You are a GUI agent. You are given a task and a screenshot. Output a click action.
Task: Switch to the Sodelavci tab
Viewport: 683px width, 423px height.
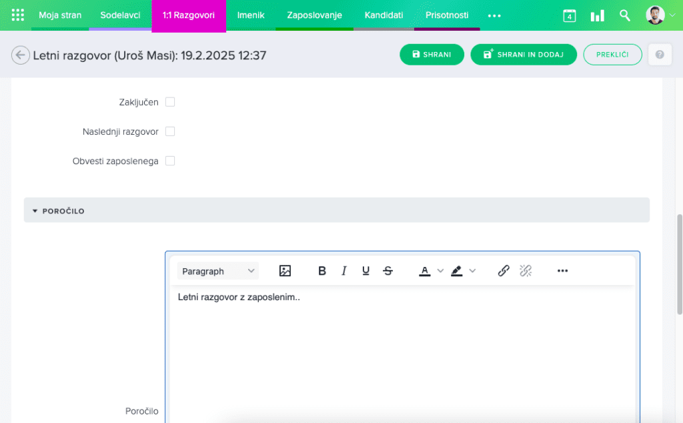click(x=120, y=15)
